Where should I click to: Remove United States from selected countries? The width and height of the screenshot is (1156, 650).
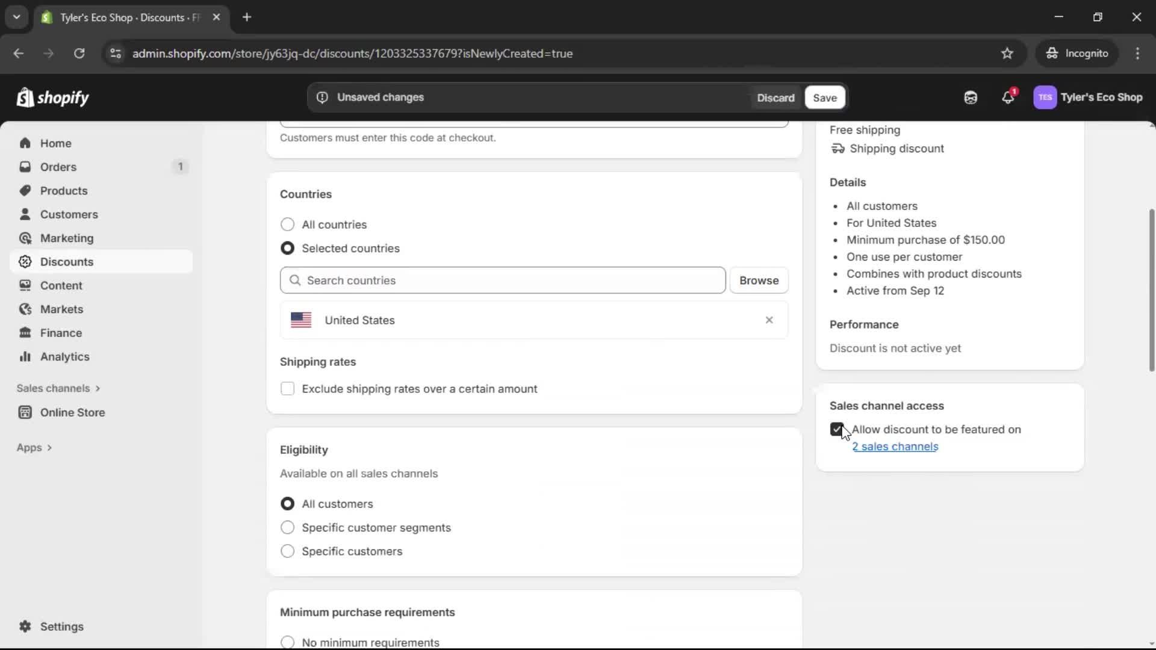[769, 320]
